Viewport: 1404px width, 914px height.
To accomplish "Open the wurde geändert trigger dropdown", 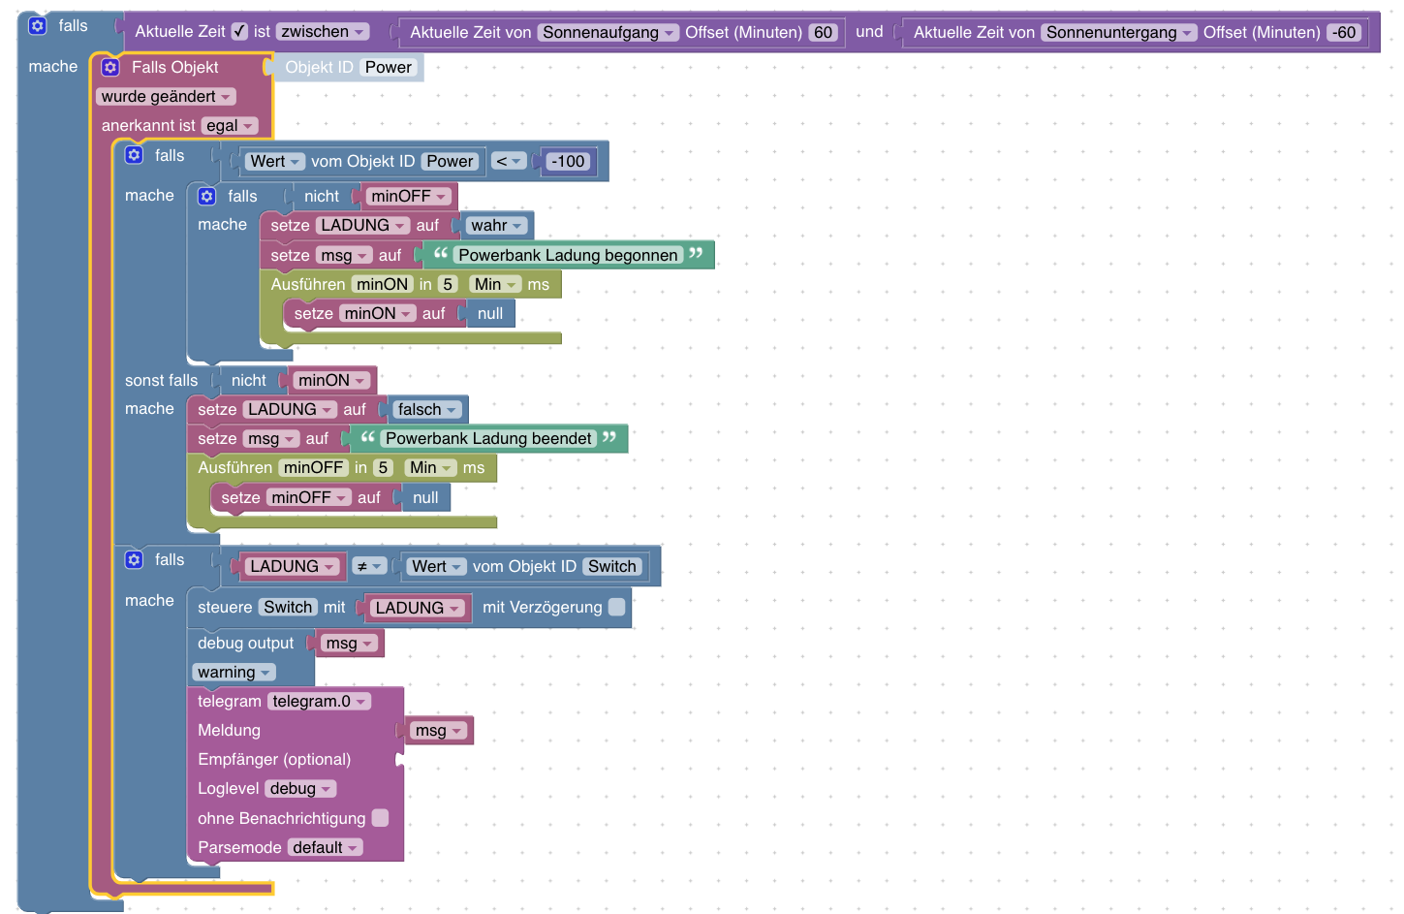I will pos(166,97).
